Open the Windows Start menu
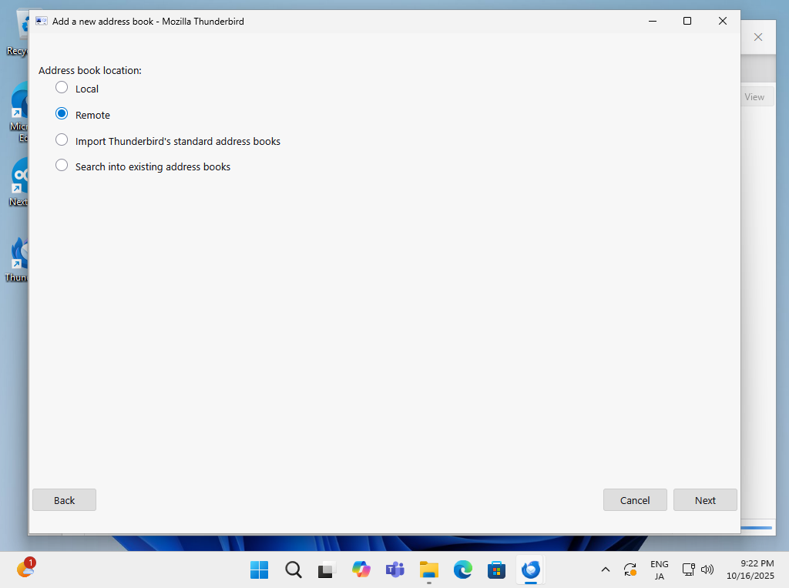This screenshot has height=588, width=789. point(260,570)
